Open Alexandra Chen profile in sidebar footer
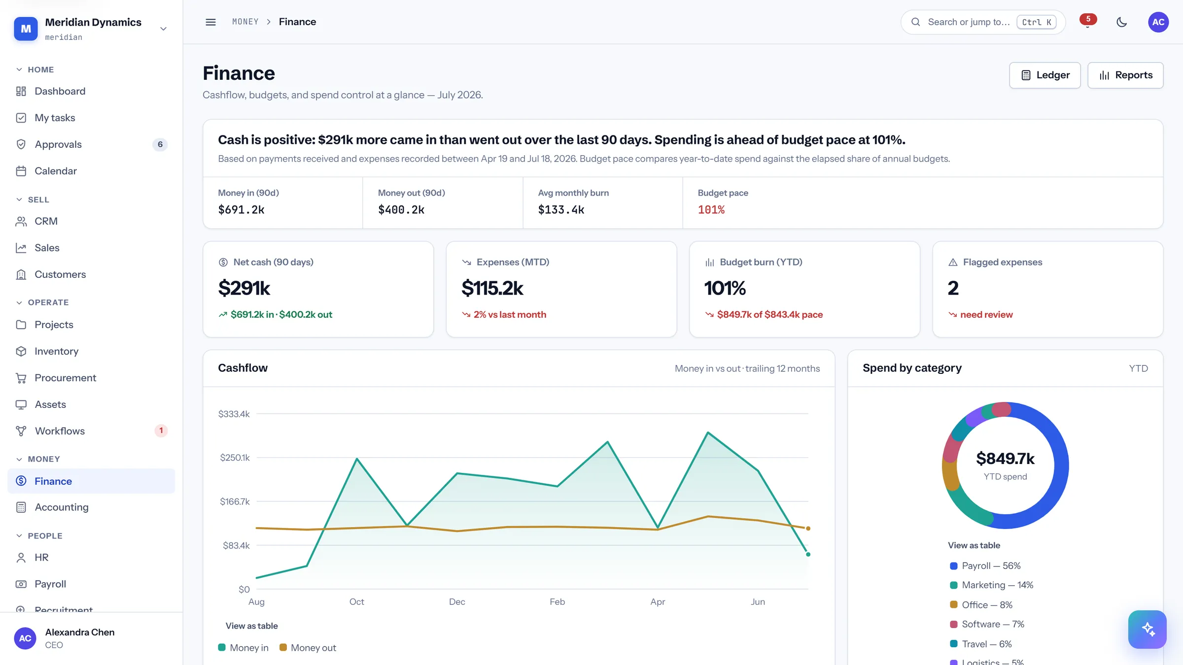The image size is (1183, 665). pos(91,638)
